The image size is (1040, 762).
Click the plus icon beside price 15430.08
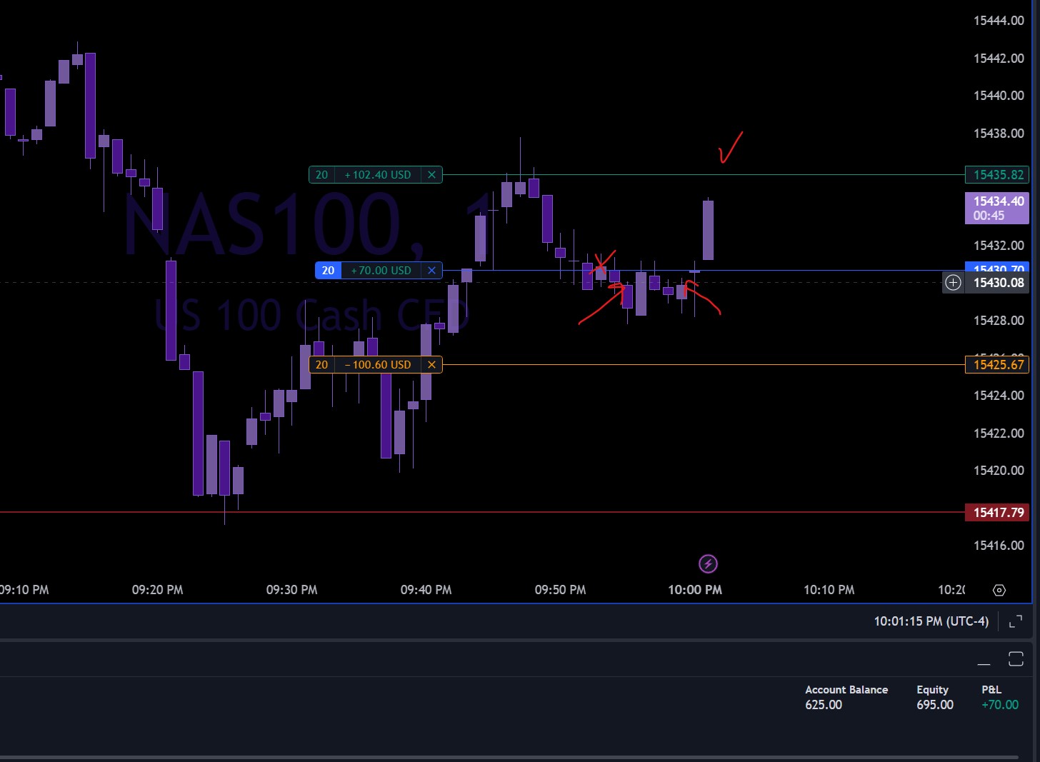[x=953, y=283]
